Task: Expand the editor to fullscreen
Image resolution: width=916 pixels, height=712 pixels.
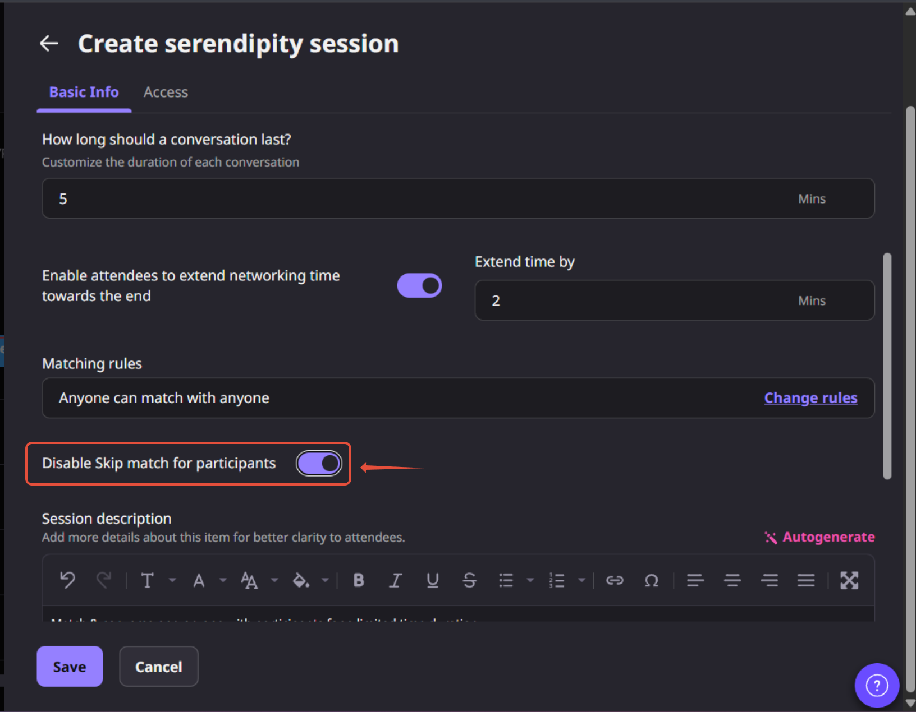Action: tap(849, 580)
